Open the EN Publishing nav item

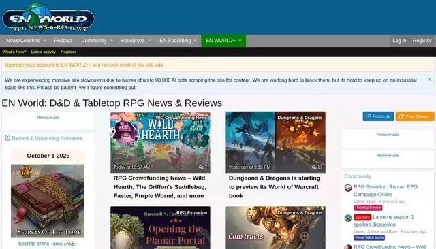click(175, 41)
